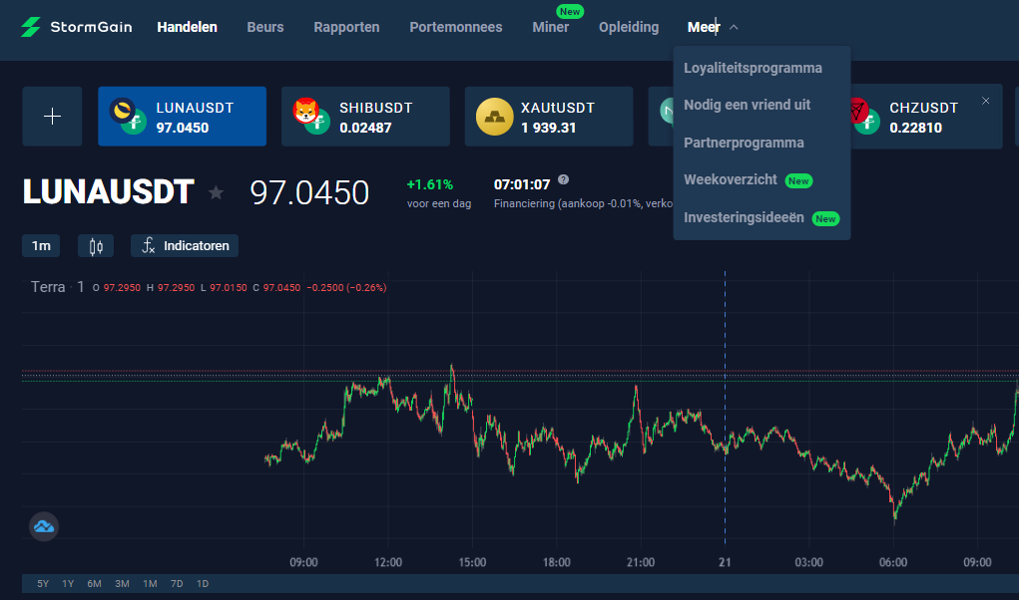Open the Indicatoren menu
Image resolution: width=1019 pixels, height=600 pixels.
pos(185,246)
